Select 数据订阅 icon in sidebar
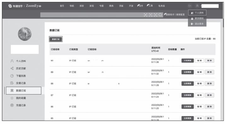 pyautogui.click(x=12, y=90)
